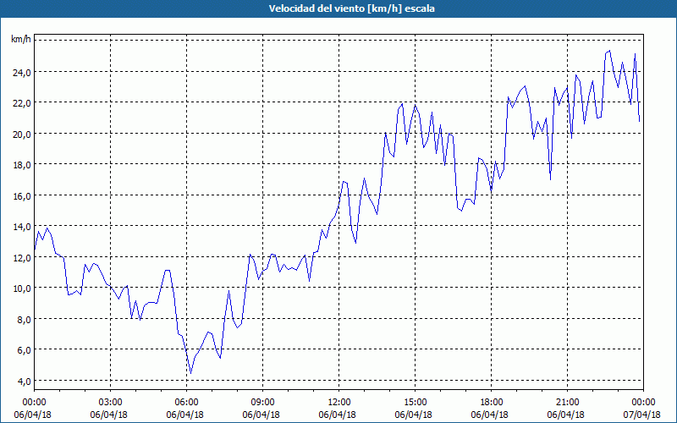677x423 pixels.
Task: Click the 07/04/18 date label
Action: [642, 415]
